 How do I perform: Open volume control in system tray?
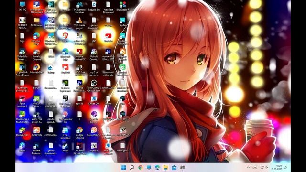click(x=267, y=167)
